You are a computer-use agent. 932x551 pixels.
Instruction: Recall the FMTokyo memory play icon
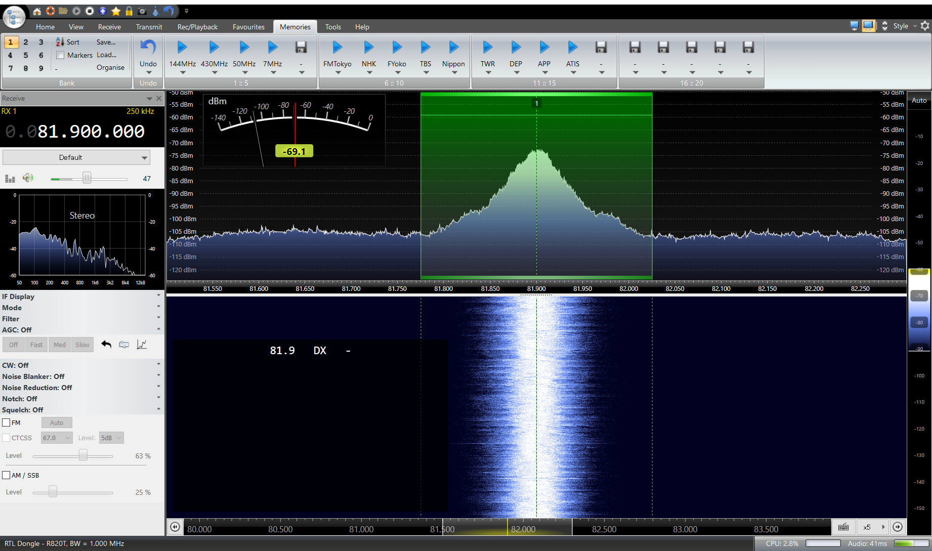(x=337, y=47)
